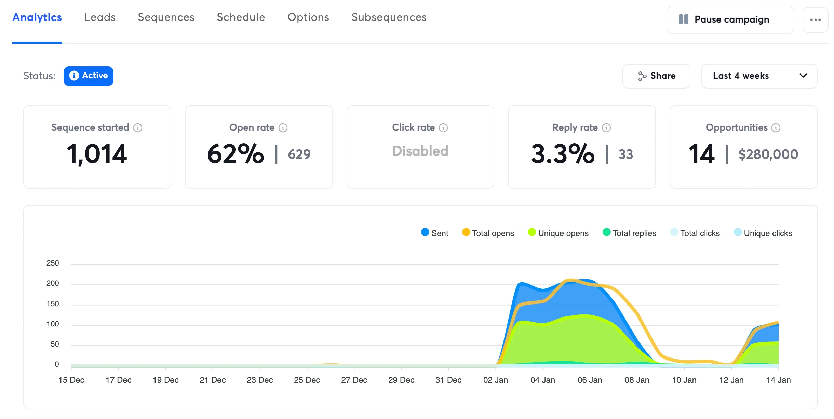The image size is (834, 419).
Task: Click the chevron arrow on date range selector
Action: [803, 76]
